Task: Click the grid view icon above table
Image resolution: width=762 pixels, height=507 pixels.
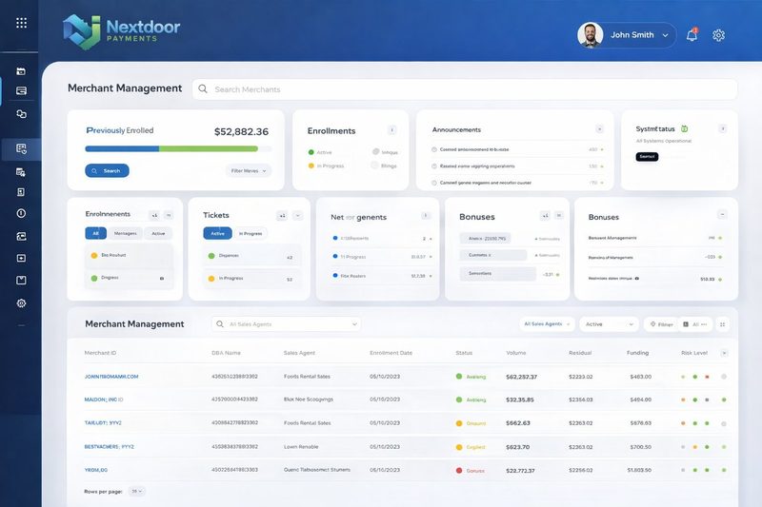Action: [x=723, y=324]
